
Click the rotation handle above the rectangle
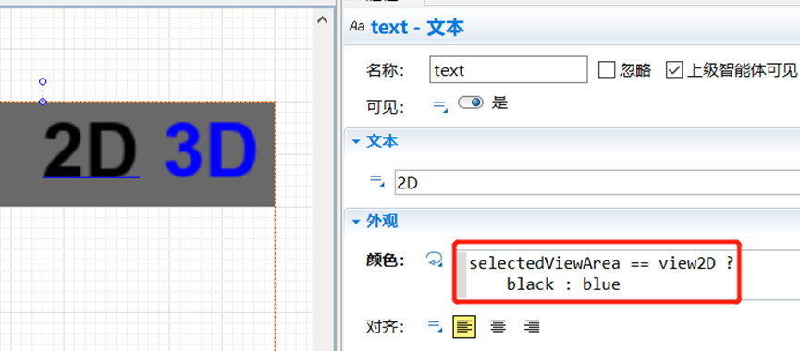point(43,81)
